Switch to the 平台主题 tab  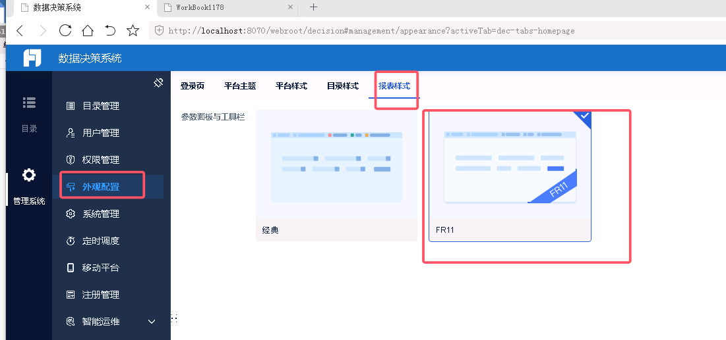pos(240,86)
